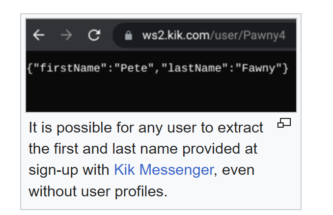Screen dimensions: 333x215
Task: Click the ws2.kik.com domain in address bar
Action: [176, 35]
